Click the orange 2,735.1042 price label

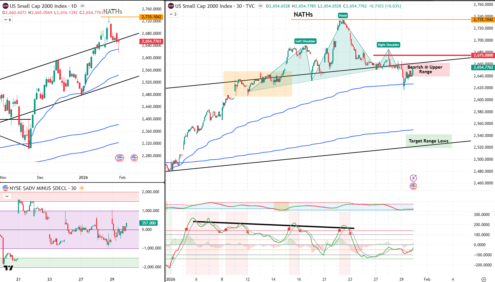pyautogui.click(x=483, y=20)
